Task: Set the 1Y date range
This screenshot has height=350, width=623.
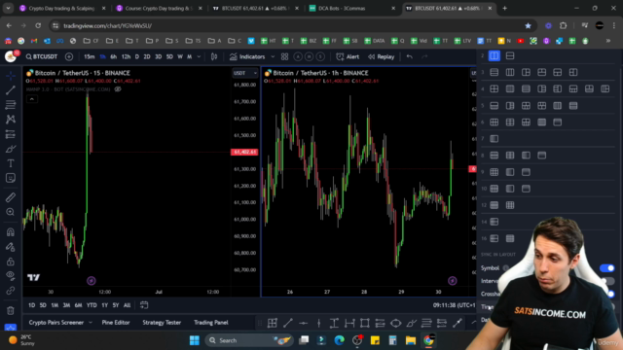Action: click(x=104, y=305)
